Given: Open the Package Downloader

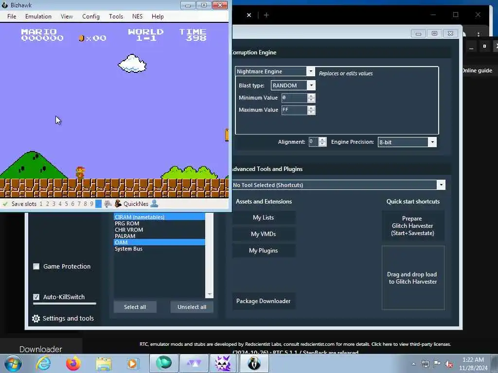Looking at the screenshot, I should point(263,301).
